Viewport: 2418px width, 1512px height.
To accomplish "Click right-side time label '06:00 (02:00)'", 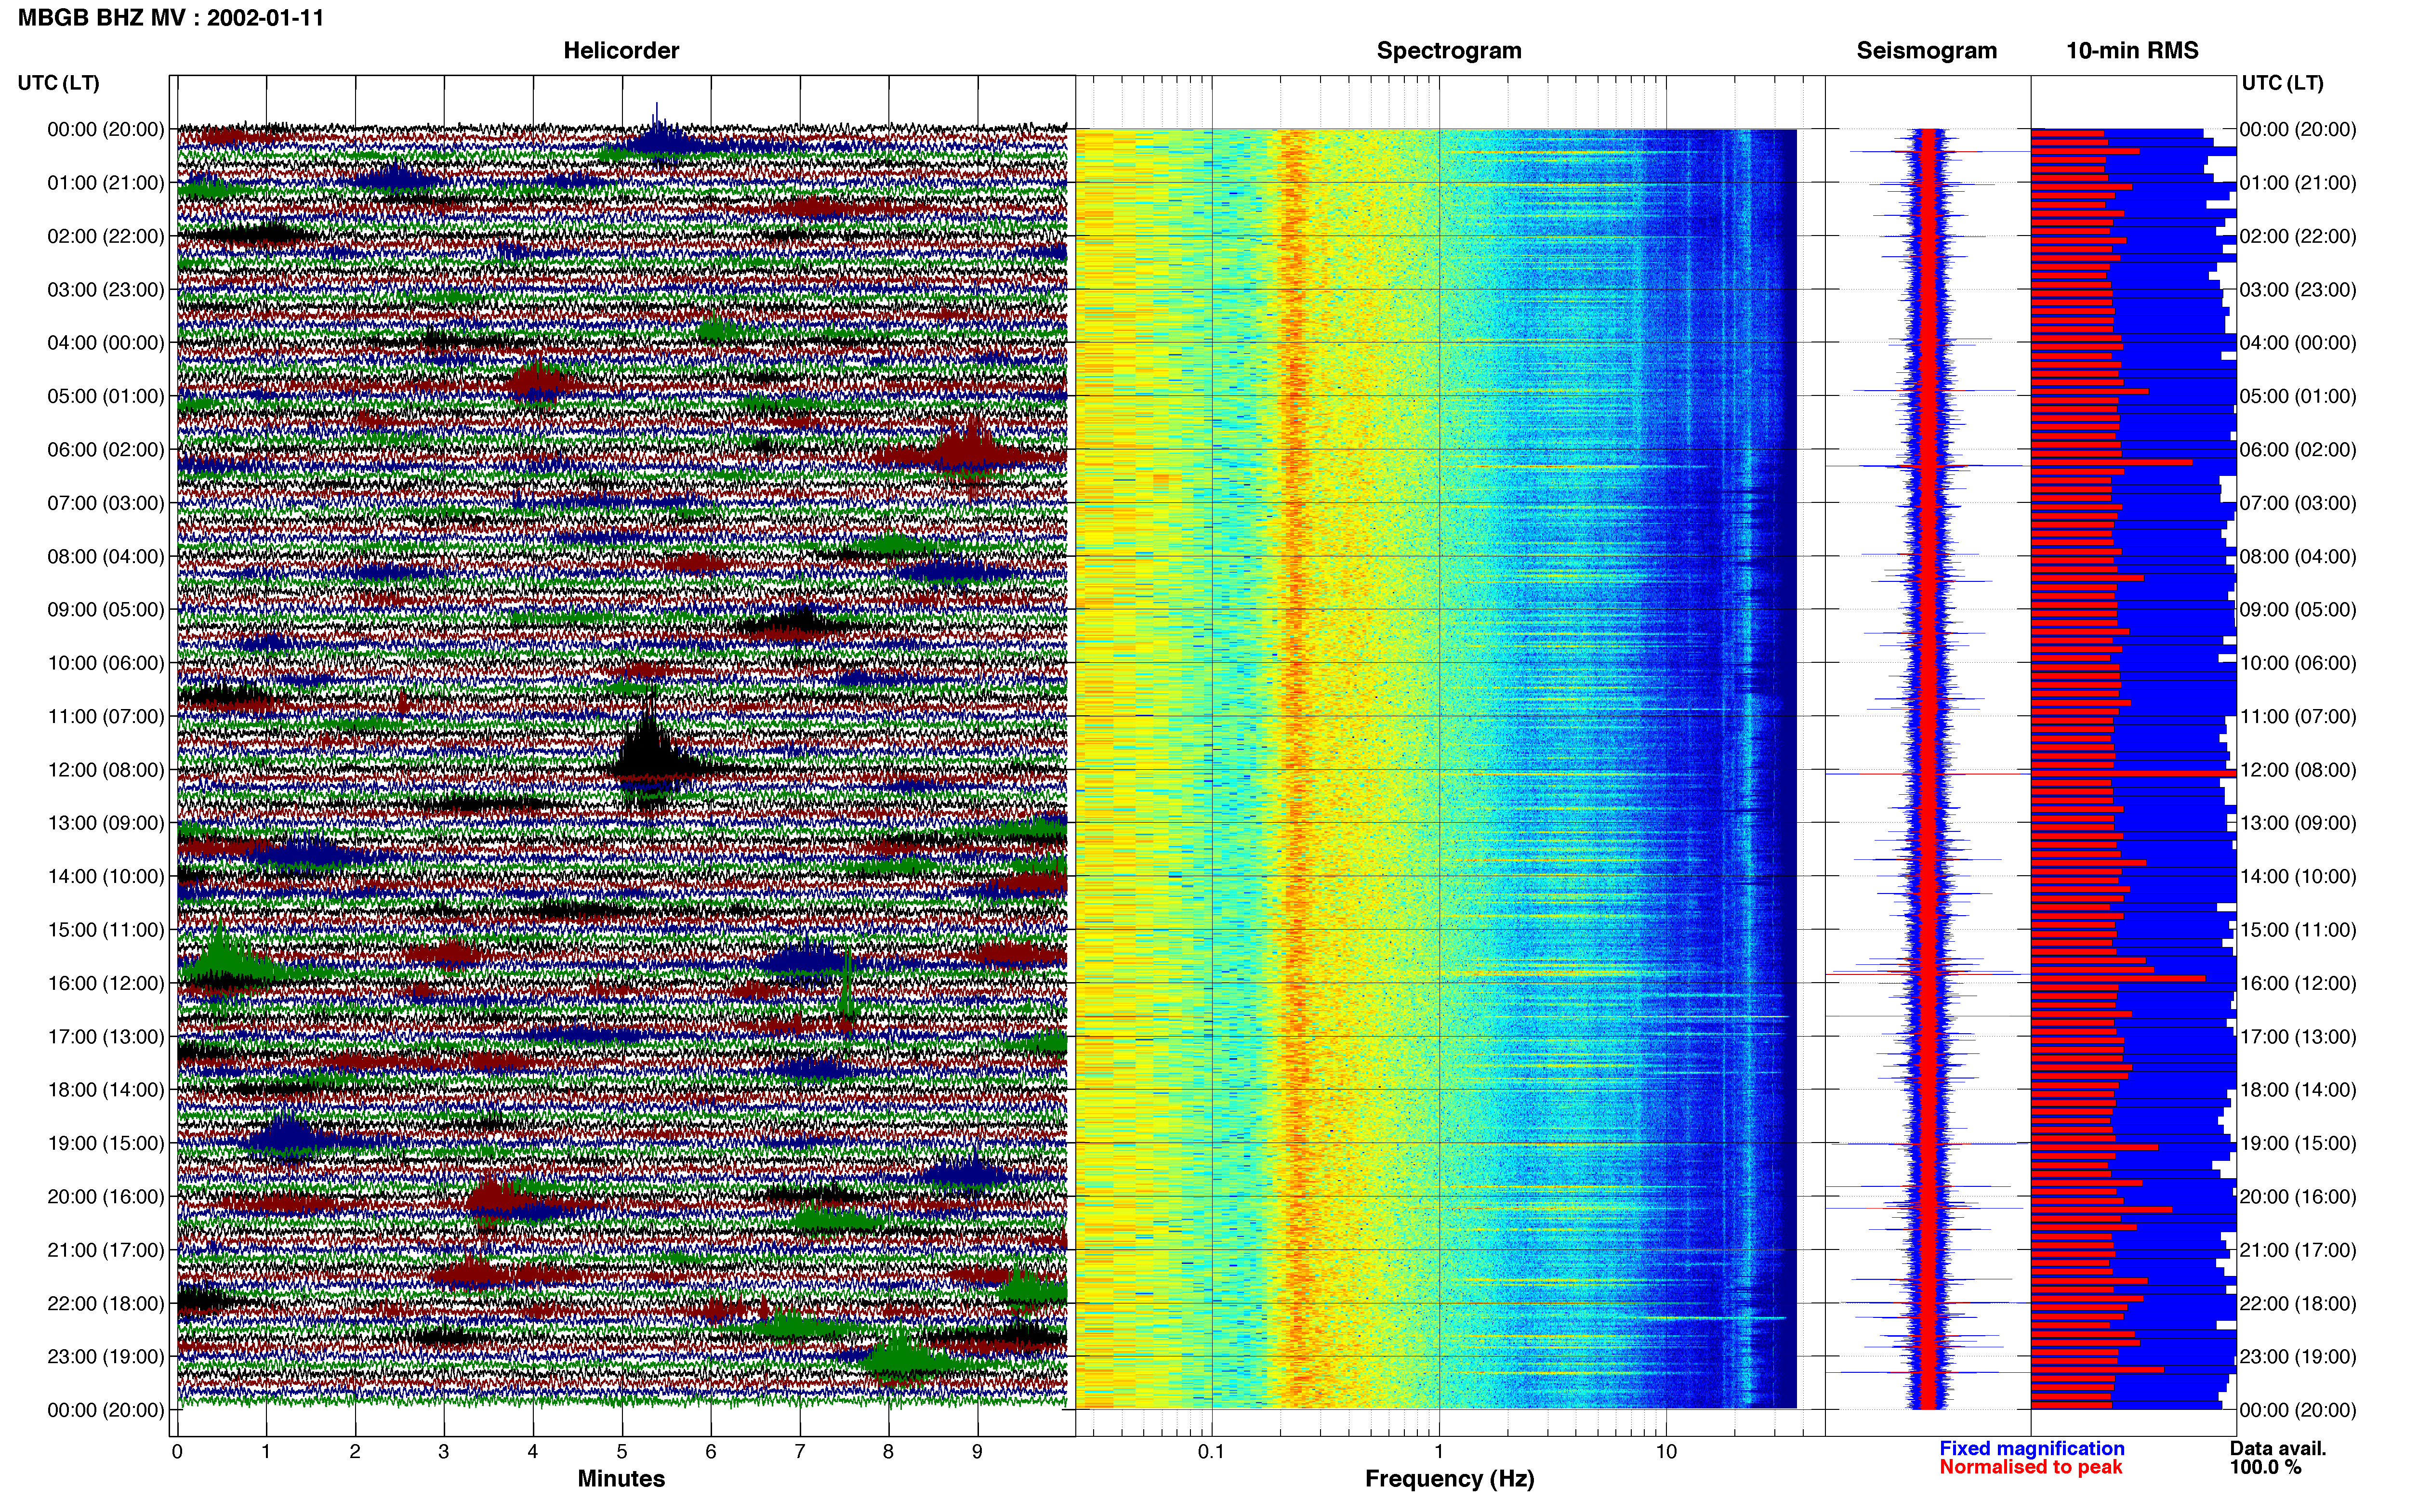I will pos(2298,450).
